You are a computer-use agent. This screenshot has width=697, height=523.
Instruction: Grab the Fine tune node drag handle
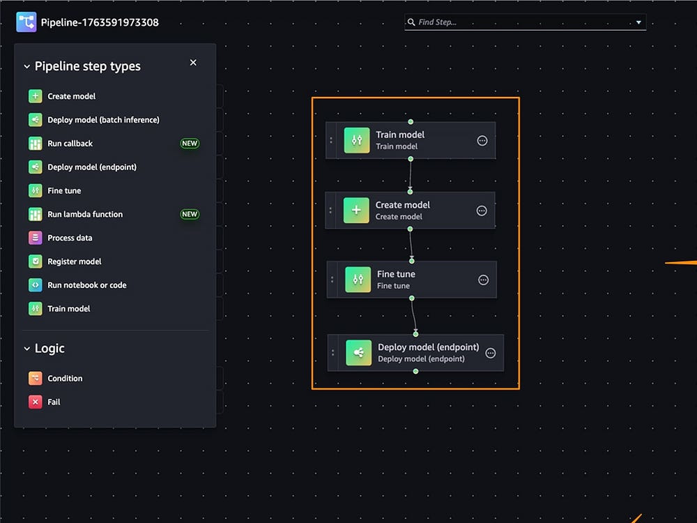point(332,280)
